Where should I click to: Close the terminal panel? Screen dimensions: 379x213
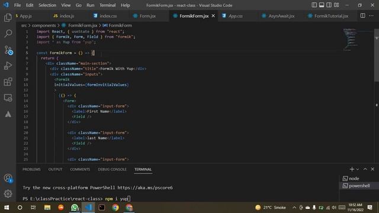[372, 169]
